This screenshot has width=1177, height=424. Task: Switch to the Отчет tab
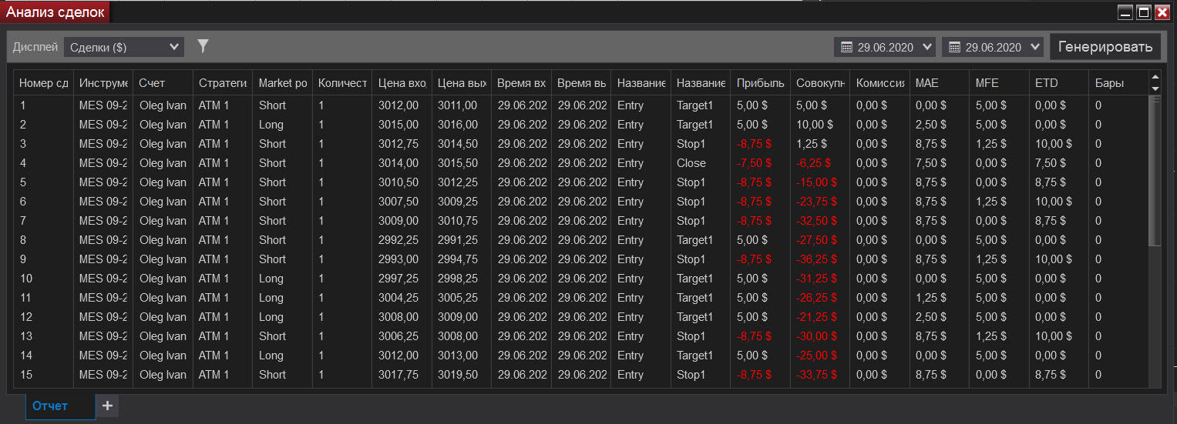point(60,406)
